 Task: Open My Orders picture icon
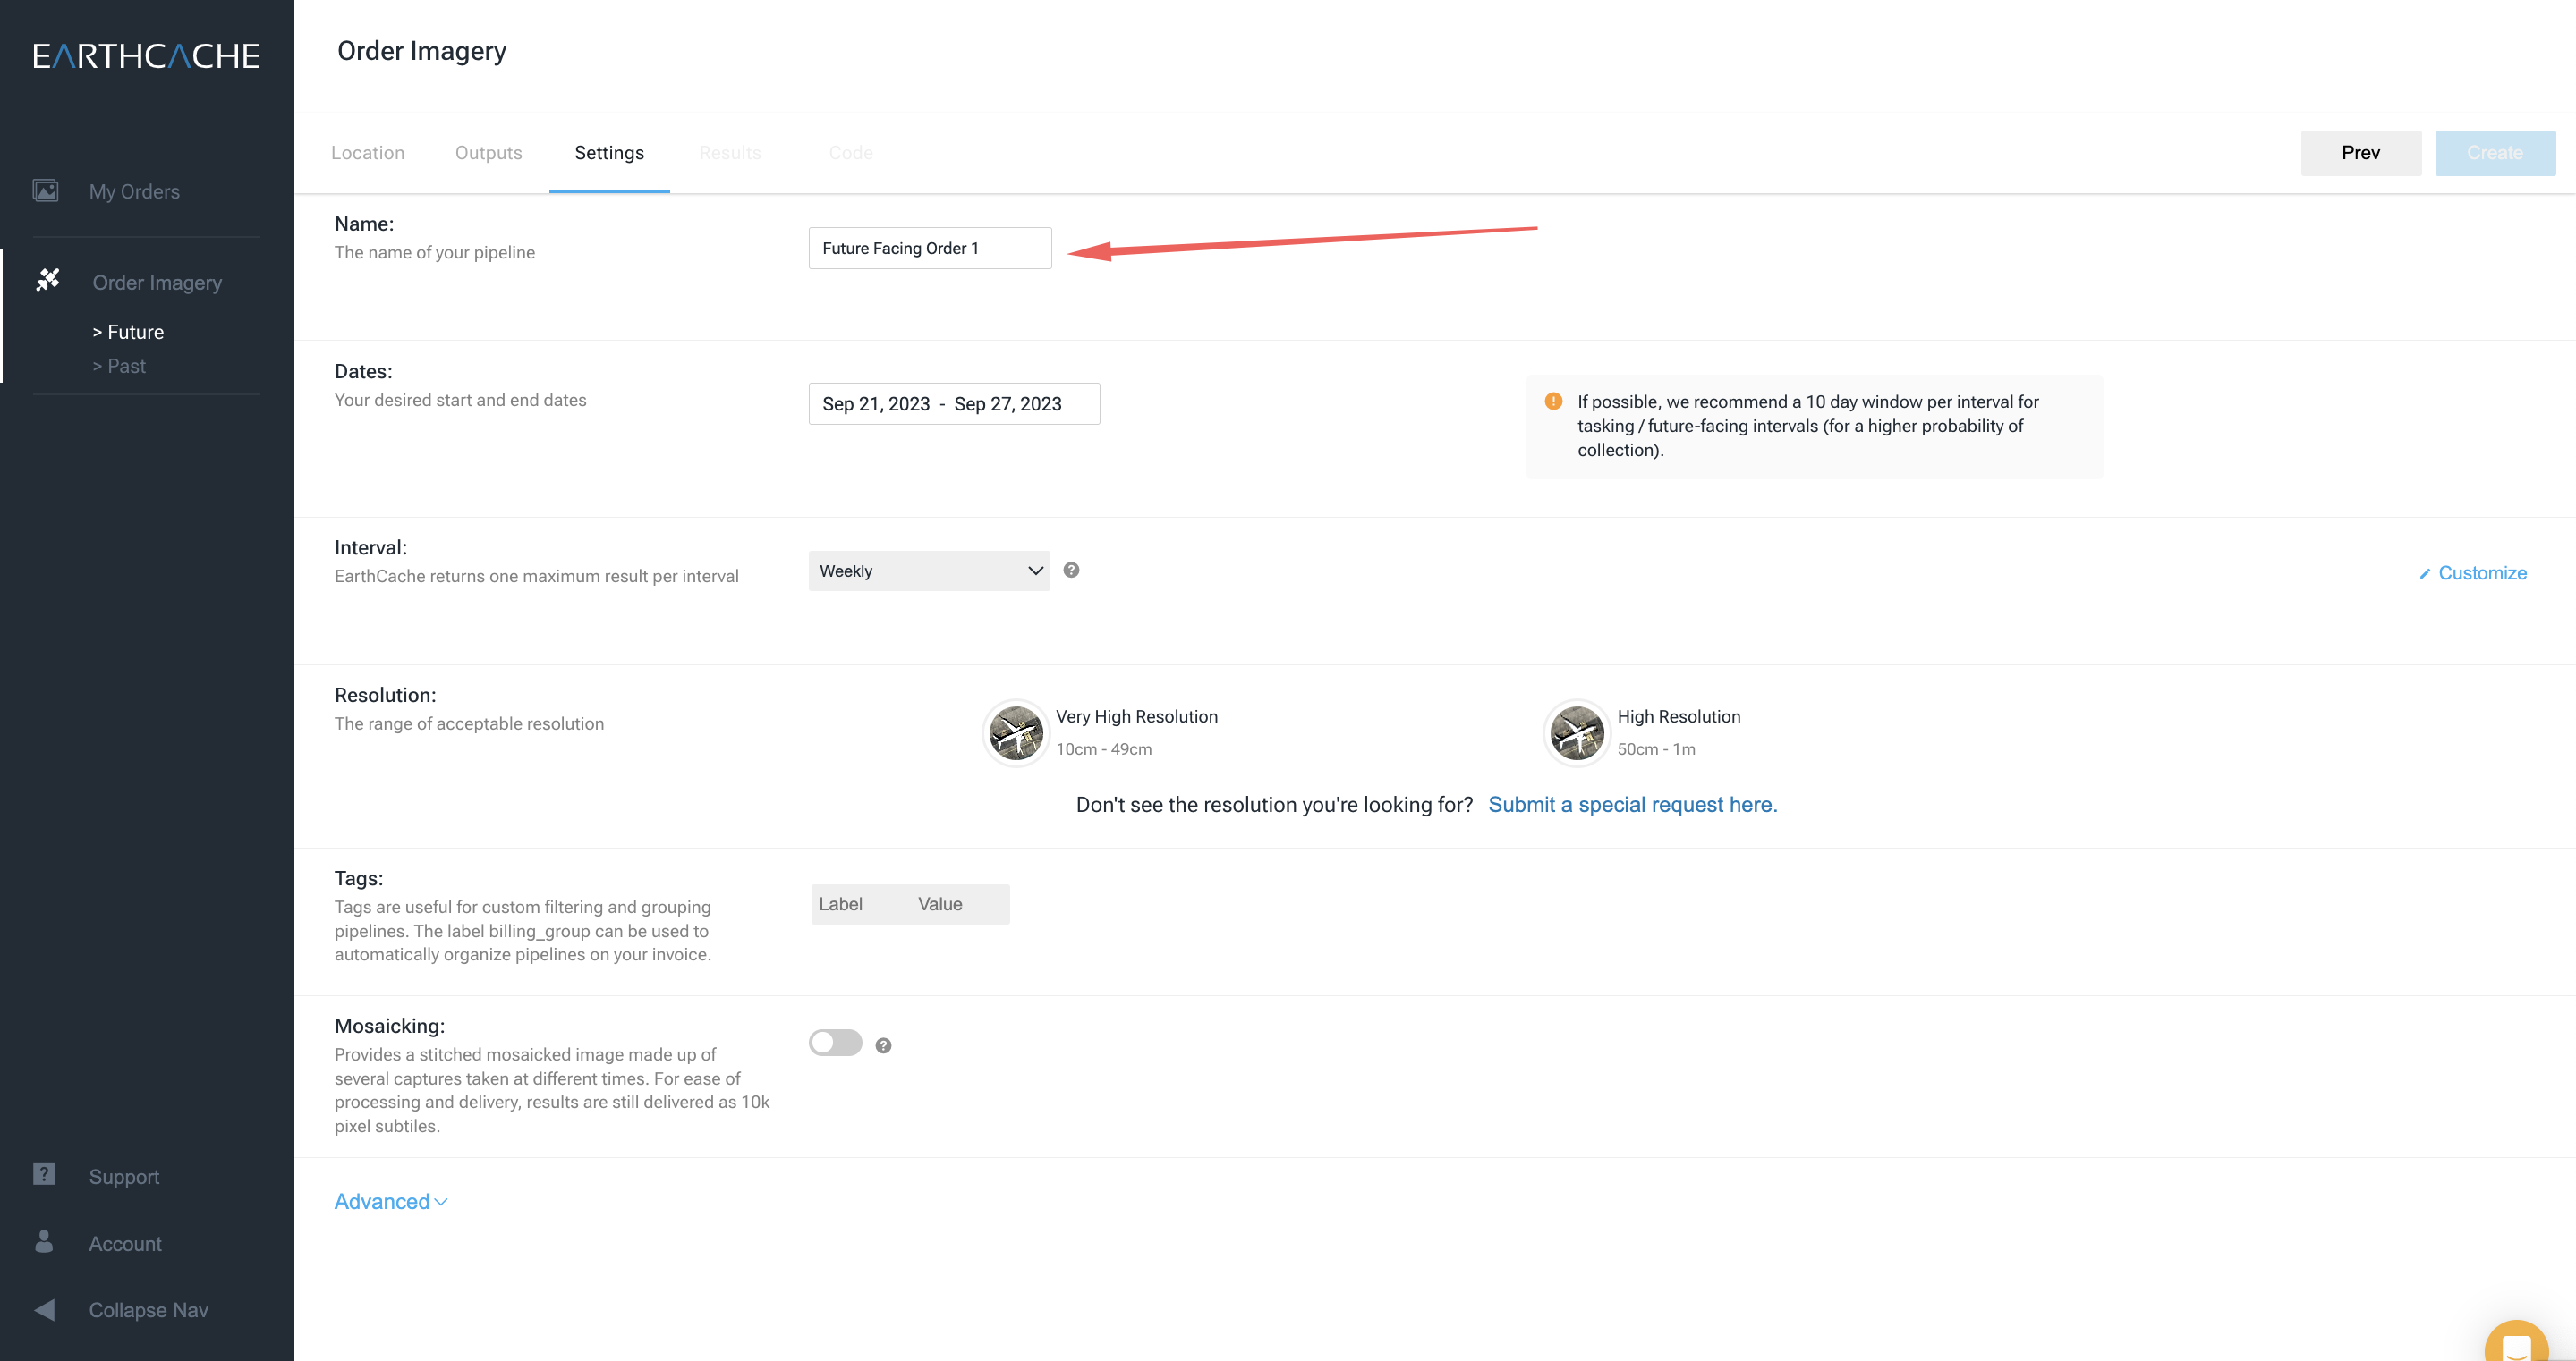coord(45,190)
